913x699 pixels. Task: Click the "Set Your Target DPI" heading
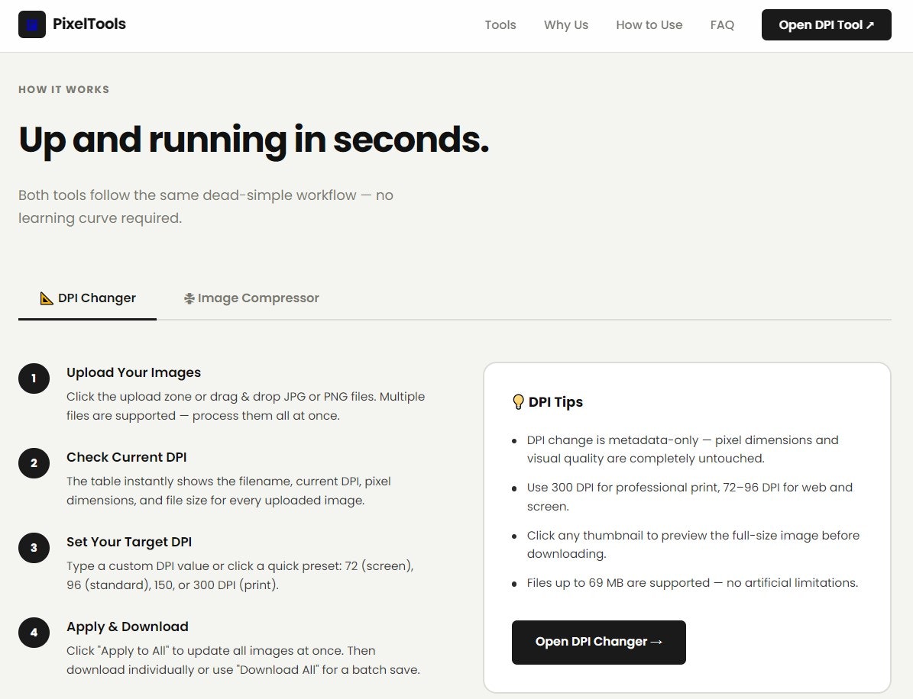pos(128,542)
